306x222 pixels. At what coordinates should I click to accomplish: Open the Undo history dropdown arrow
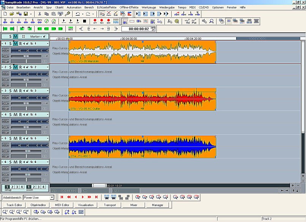(x=83, y=14)
